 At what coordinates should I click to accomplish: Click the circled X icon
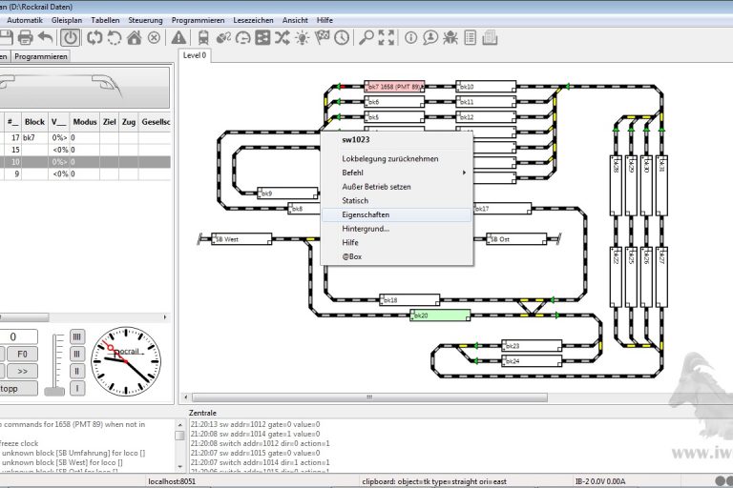[x=154, y=38]
